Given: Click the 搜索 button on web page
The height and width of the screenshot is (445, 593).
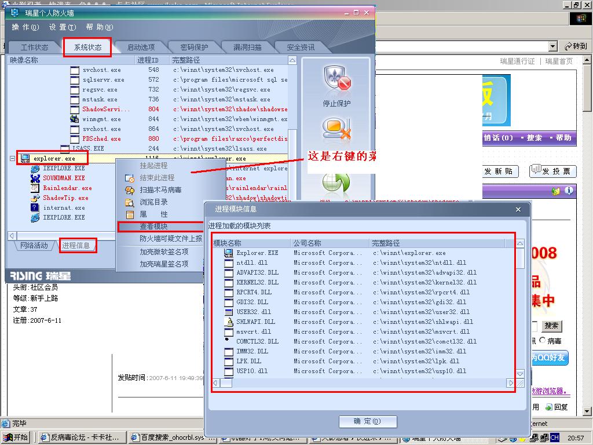Looking at the screenshot, I should pos(551,326).
